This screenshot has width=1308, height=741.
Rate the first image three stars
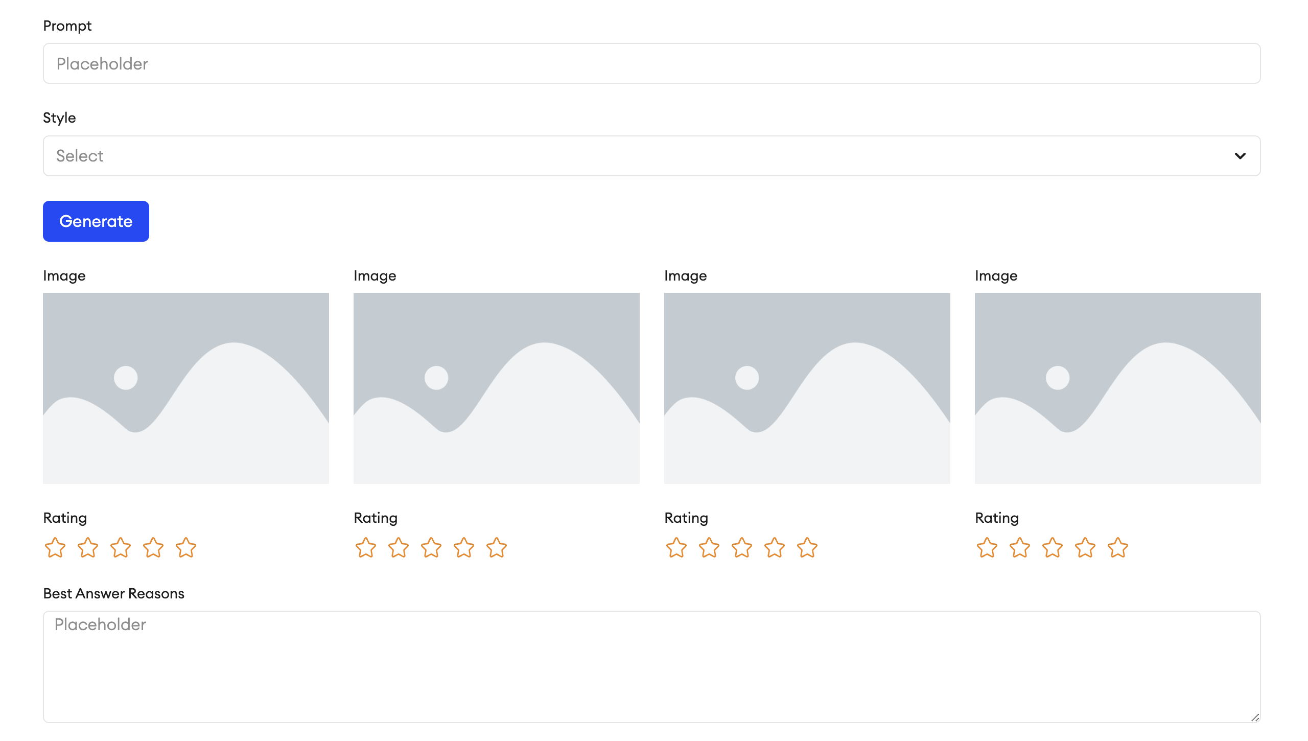click(x=121, y=548)
